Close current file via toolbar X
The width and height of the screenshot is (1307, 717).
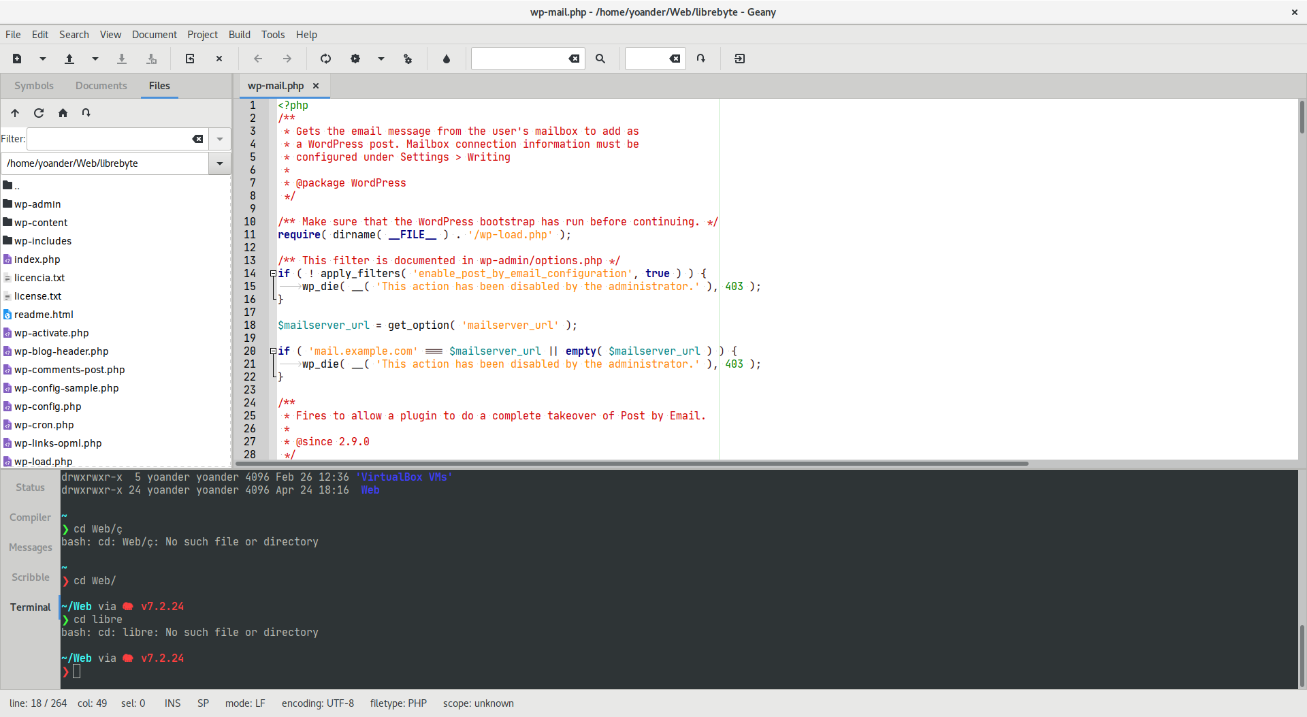pos(219,59)
